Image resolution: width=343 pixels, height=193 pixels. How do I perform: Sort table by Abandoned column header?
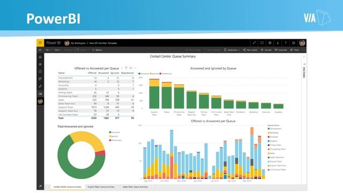tap(127, 73)
